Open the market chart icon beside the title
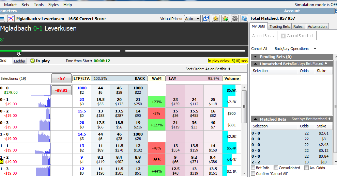The width and height of the screenshot is (337, 177). [x=11, y=19]
